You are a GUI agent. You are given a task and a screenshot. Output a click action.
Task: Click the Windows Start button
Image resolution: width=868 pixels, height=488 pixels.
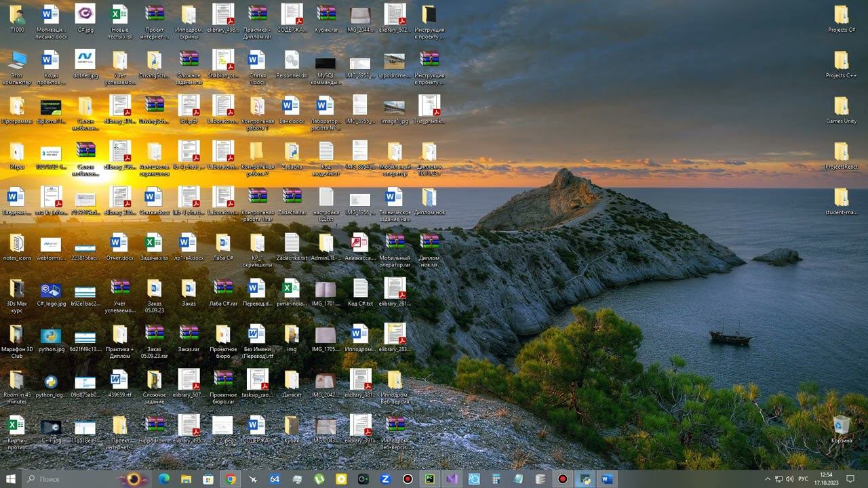(x=11, y=479)
